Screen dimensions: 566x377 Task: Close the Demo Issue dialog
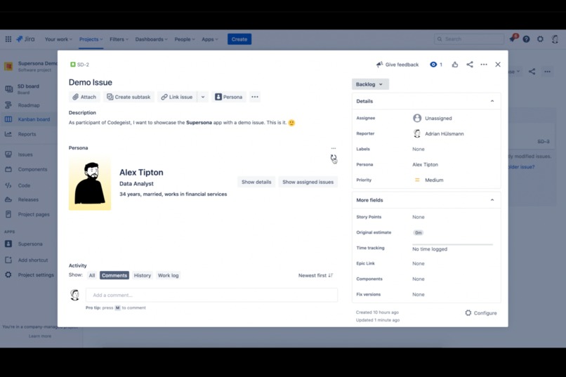coord(498,65)
